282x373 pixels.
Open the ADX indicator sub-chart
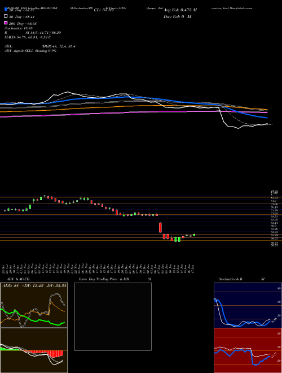pyautogui.click(x=34, y=305)
